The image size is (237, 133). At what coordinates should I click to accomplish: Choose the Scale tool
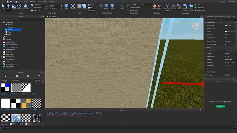(x=14, y=7)
